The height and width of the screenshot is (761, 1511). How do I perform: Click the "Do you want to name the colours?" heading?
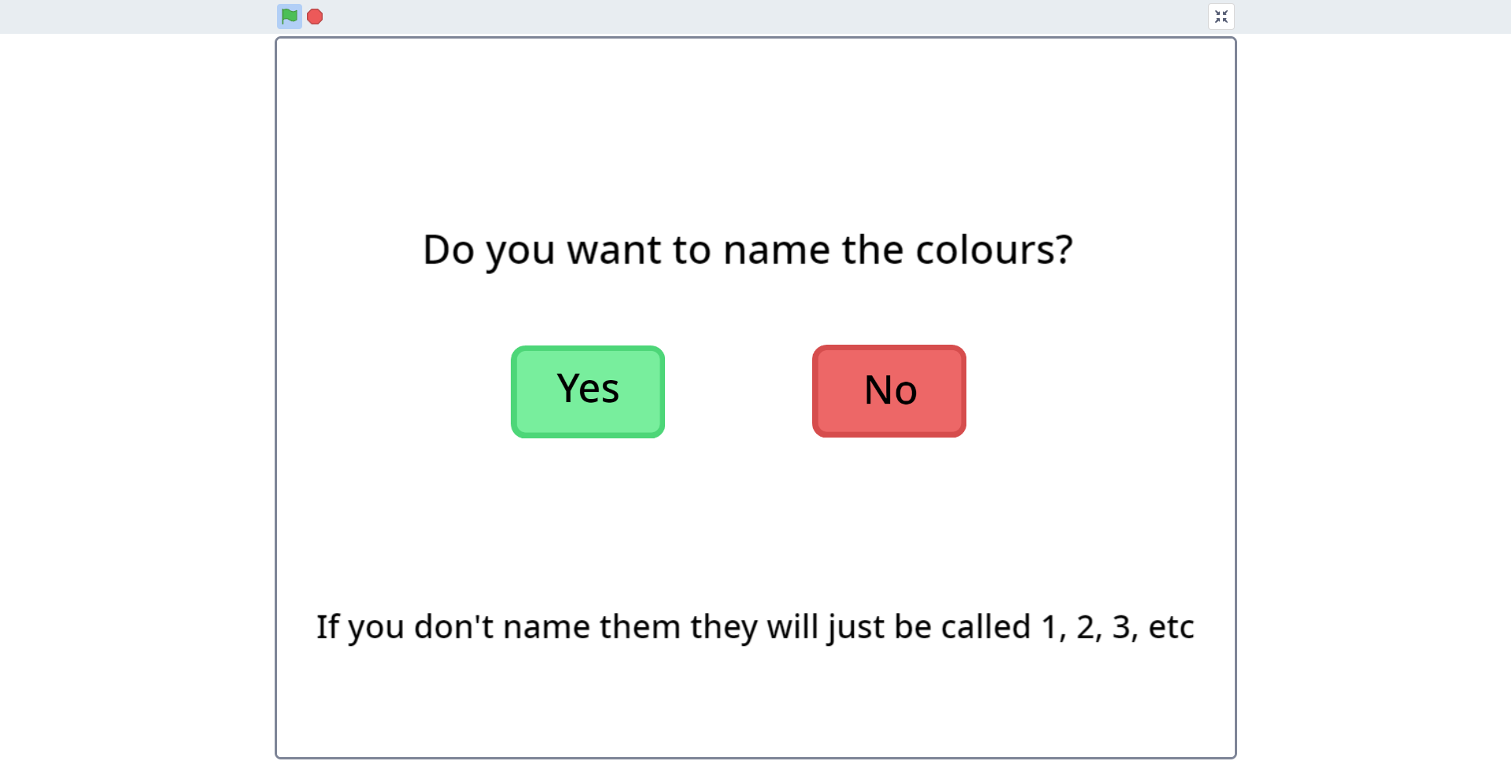click(x=748, y=250)
